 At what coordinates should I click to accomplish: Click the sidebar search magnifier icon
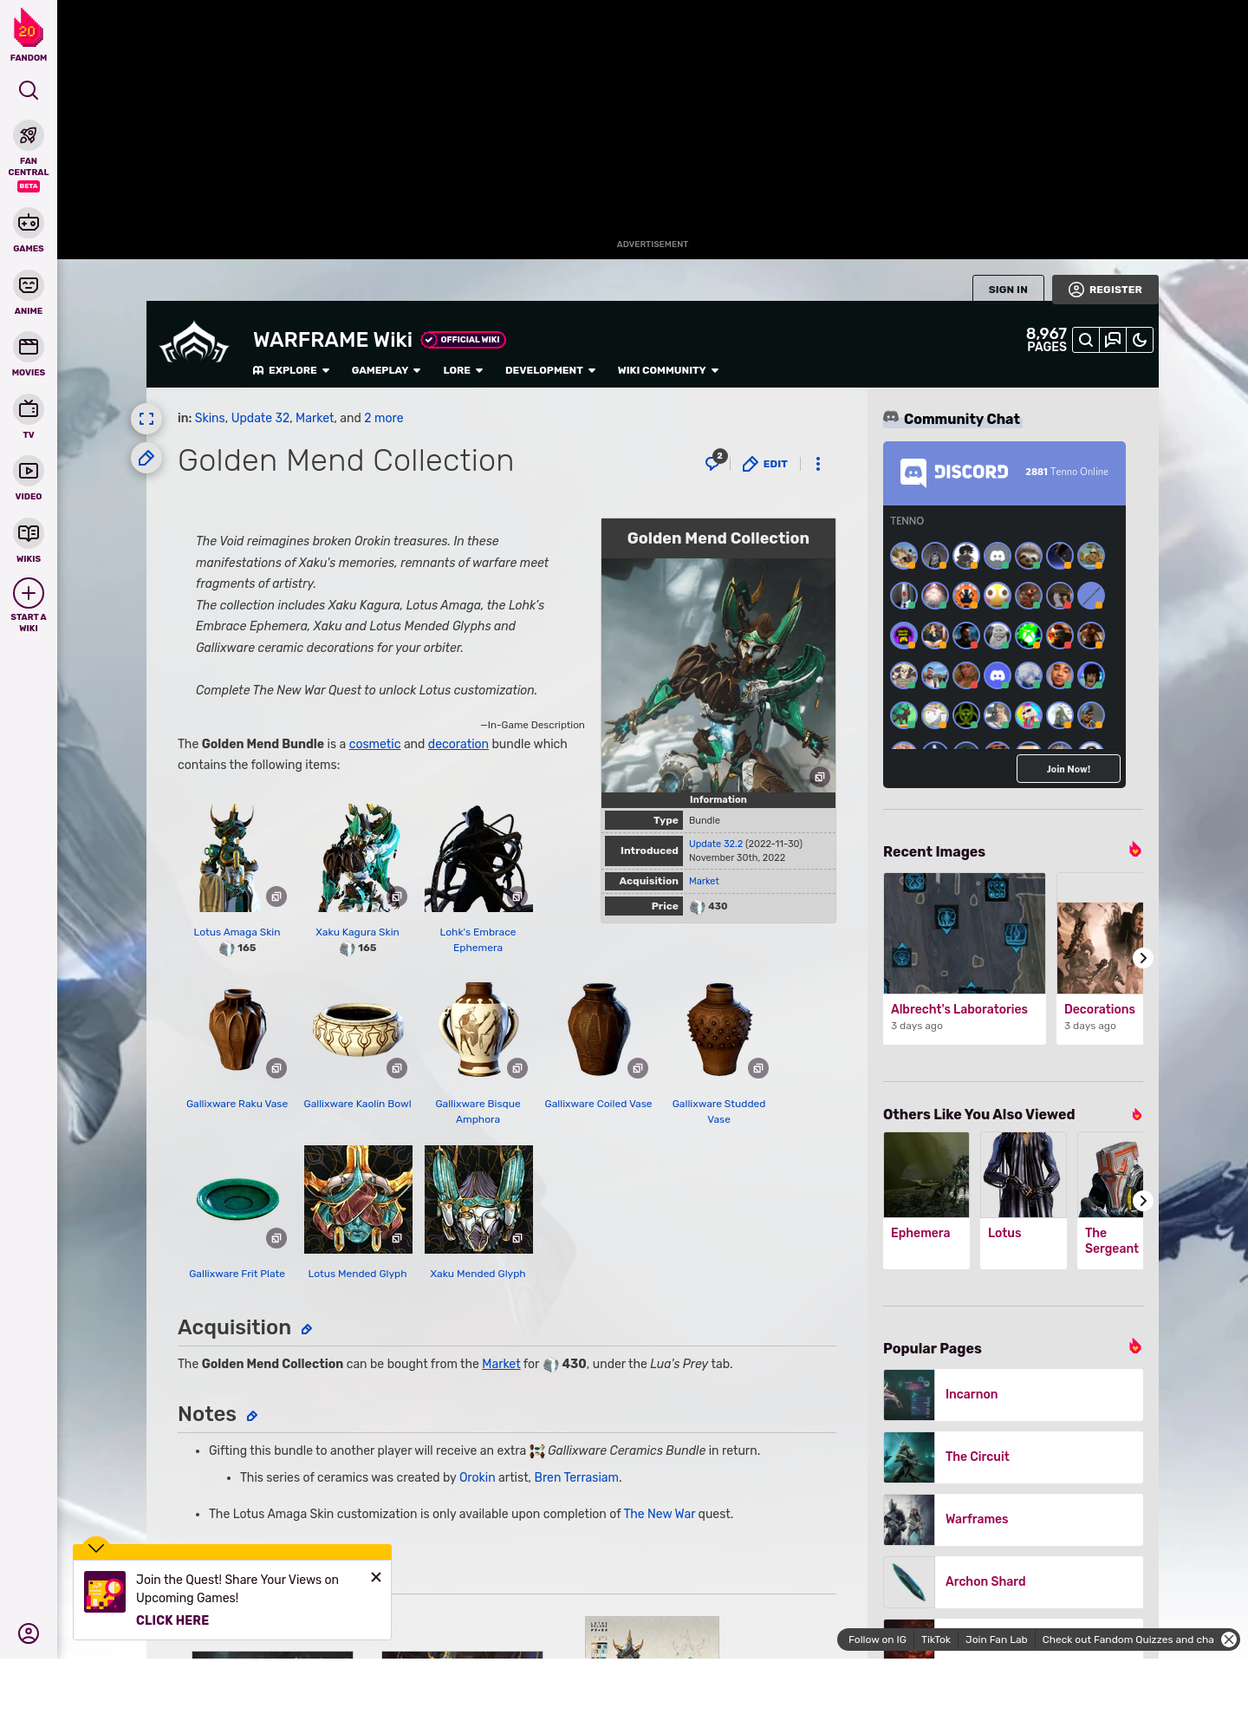29,90
